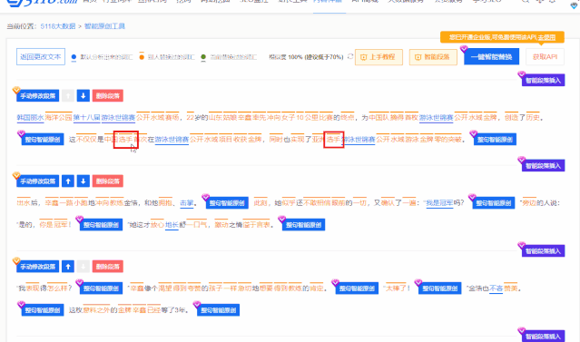This screenshot has height=342, width=580.
Task: Click the blue 默认分析出来的词汇 legend dot
Action: click(x=74, y=57)
